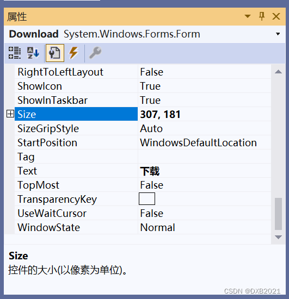The height and width of the screenshot is (299, 289).
Task: Click the TransparencyKey color swatch
Action: pos(147,198)
